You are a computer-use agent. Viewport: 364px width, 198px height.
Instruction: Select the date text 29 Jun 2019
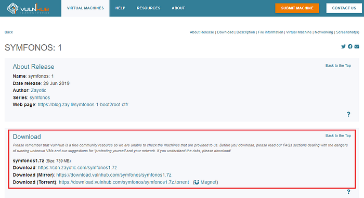pos(56,83)
